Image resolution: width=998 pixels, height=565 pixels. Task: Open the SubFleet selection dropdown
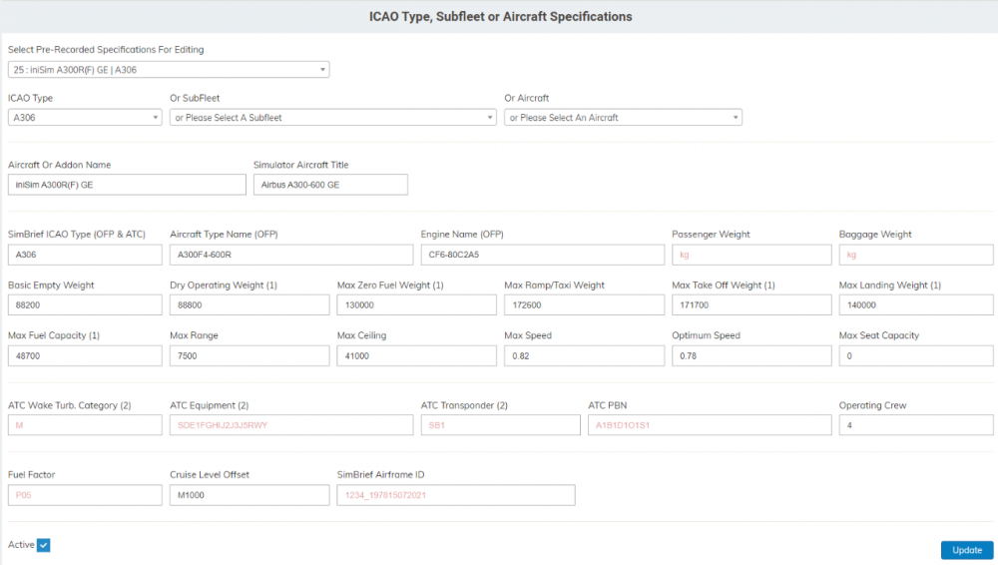(333, 118)
